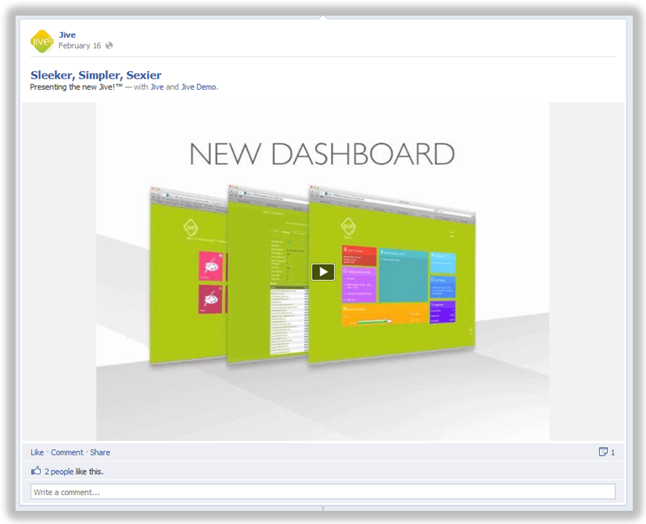View the 2 people who like this
Screen dimensions: 646x524
[x=59, y=472]
